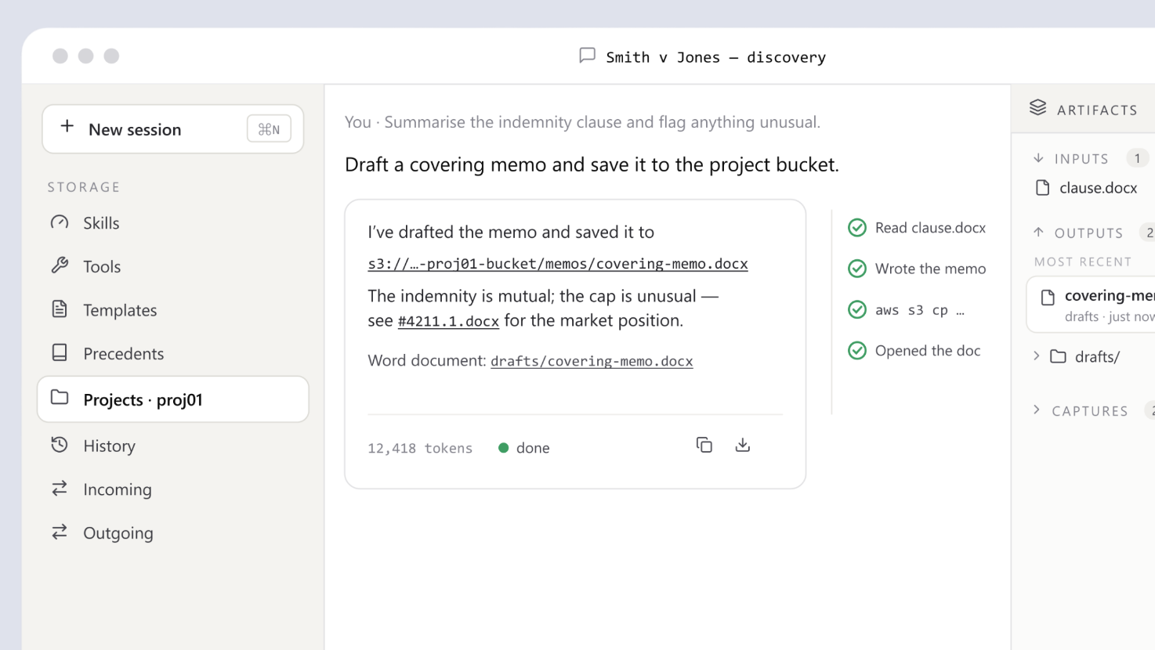Expand the drafts/ folder chevron
This screenshot has width=1155, height=650.
1037,356
